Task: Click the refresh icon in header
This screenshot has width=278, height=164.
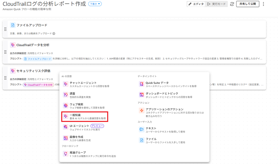Action: (x=232, y=4)
